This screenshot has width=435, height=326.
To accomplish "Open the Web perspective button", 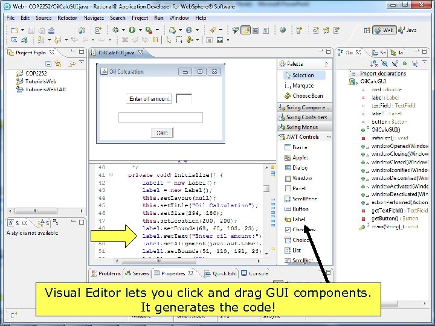I will click(384, 30).
